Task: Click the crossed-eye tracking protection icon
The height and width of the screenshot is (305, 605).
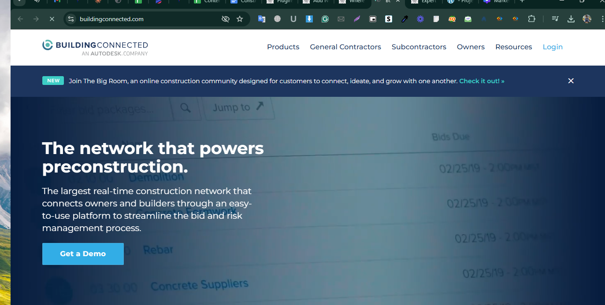Action: pyautogui.click(x=226, y=19)
